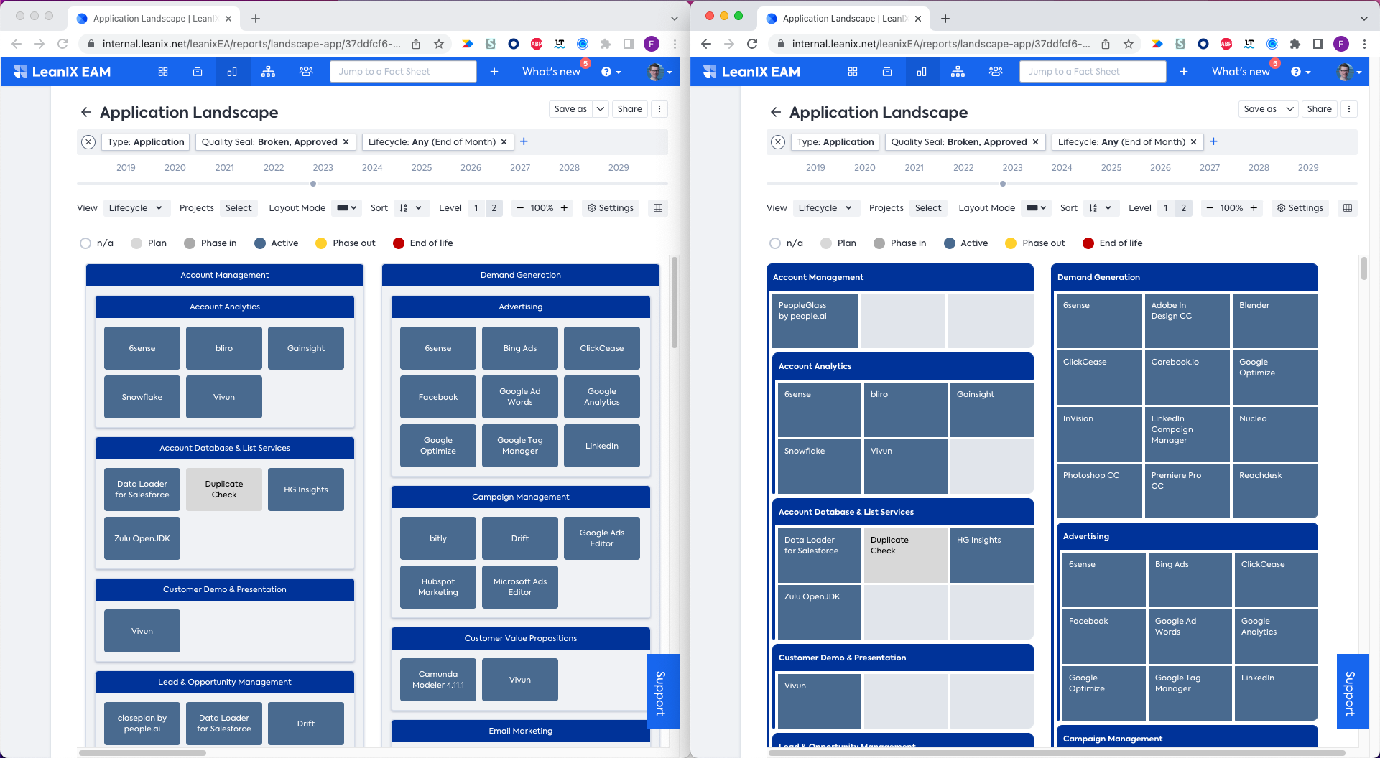Image resolution: width=1380 pixels, height=758 pixels.
Task: Open What's new in left window
Action: 551,72
